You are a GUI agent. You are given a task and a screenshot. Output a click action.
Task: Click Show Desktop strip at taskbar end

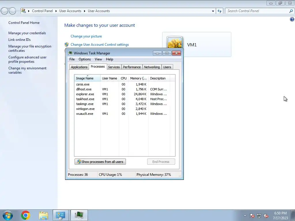click(293, 215)
